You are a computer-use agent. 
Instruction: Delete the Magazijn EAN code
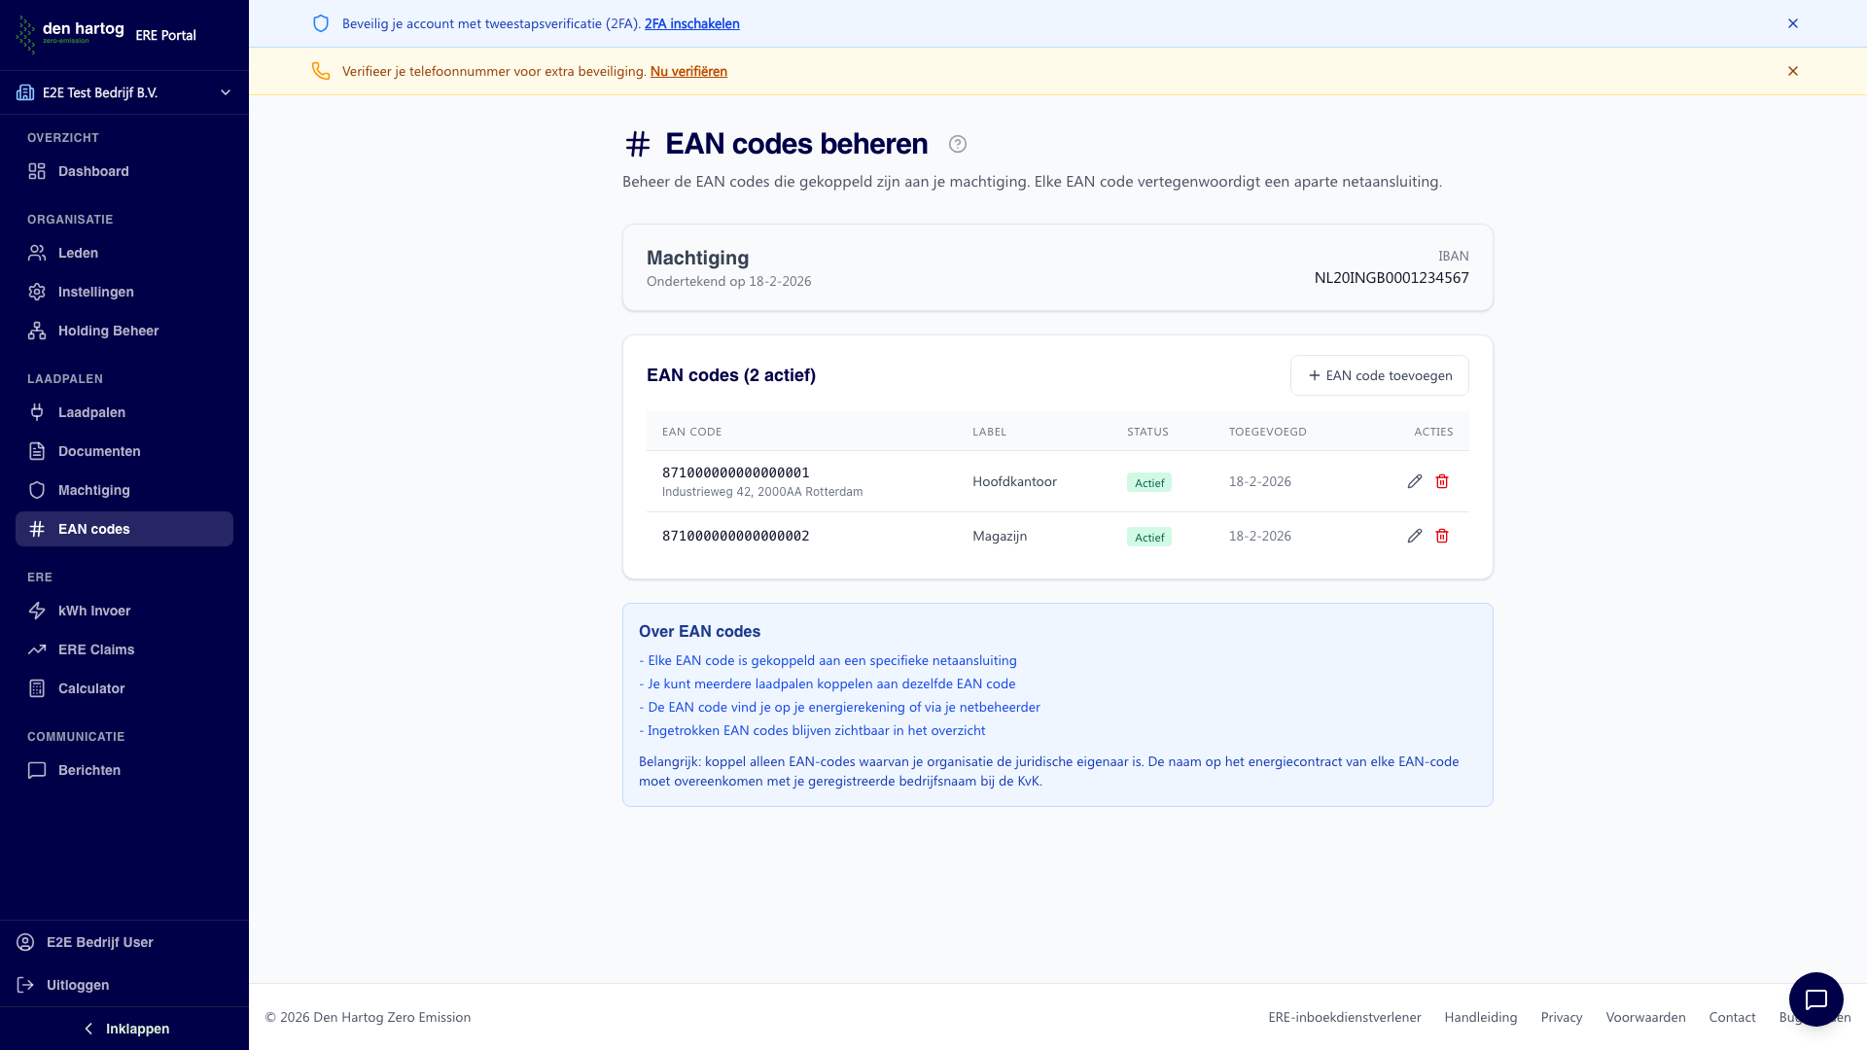pyautogui.click(x=1442, y=536)
